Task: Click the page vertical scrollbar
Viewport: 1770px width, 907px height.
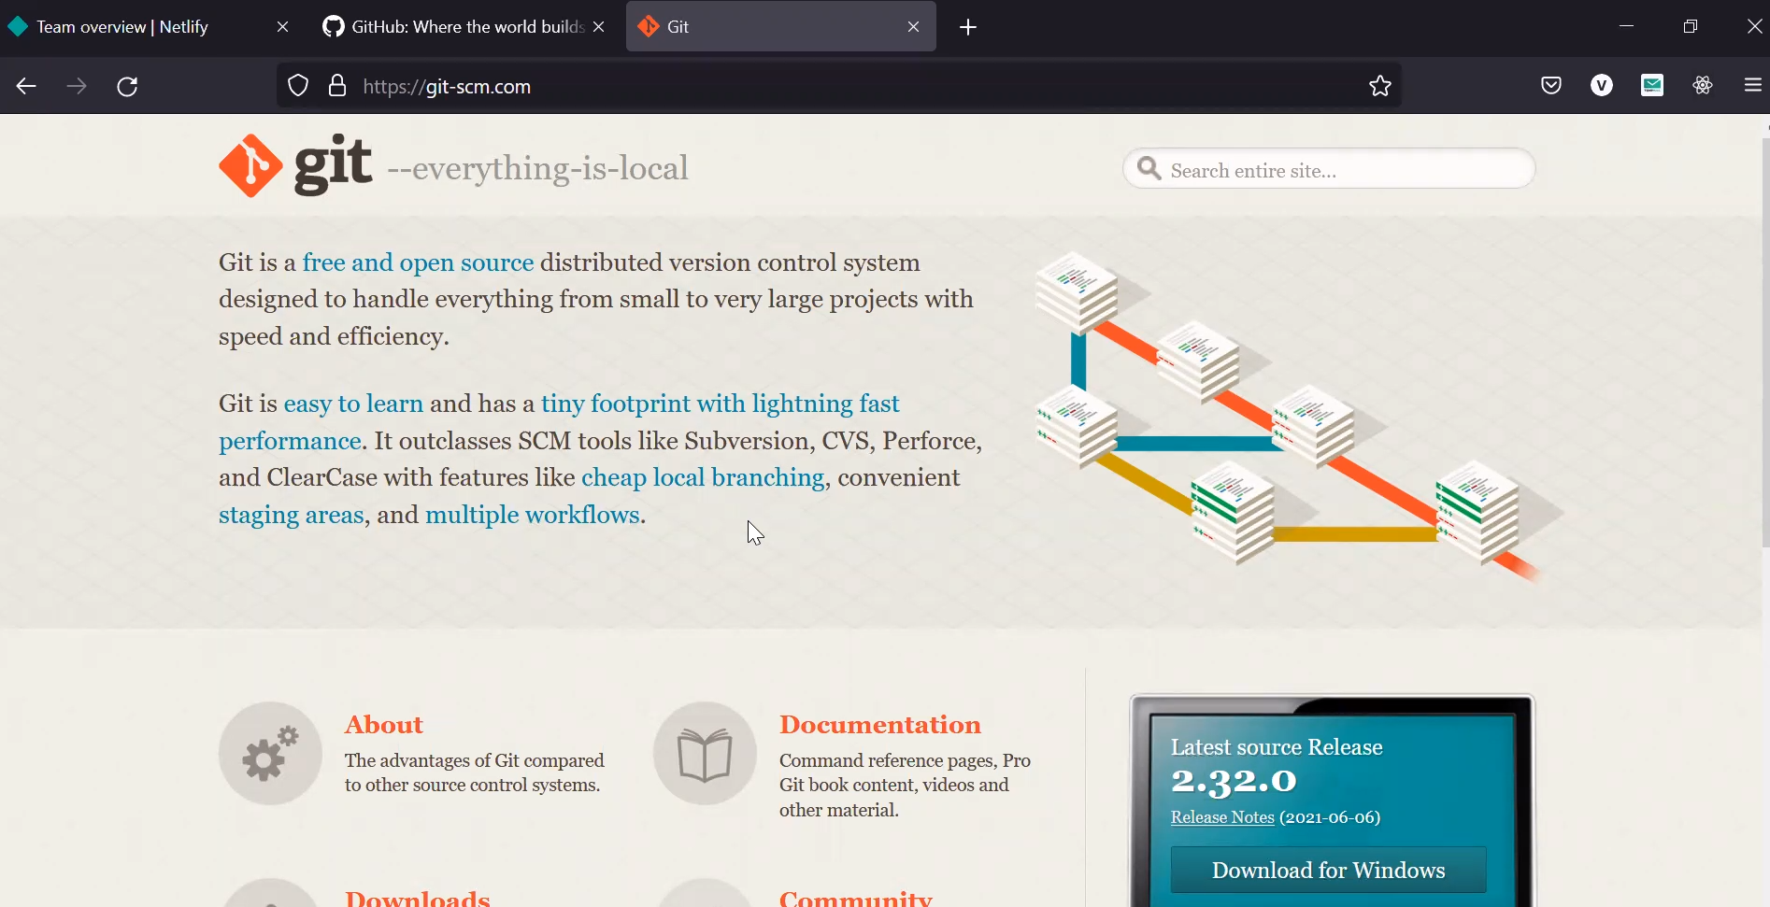Action: tap(1764, 342)
